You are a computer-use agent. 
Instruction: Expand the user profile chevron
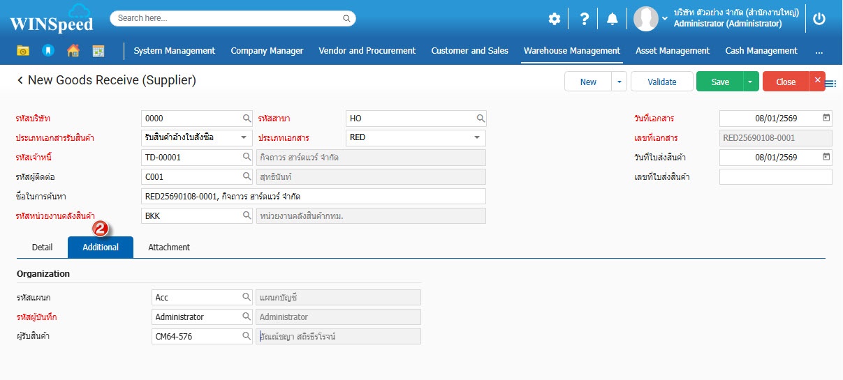pos(665,19)
